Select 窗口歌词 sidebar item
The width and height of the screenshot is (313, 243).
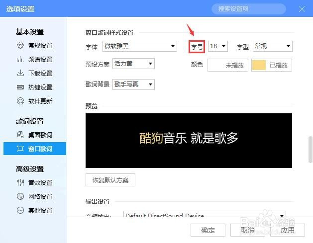pyautogui.click(x=35, y=149)
